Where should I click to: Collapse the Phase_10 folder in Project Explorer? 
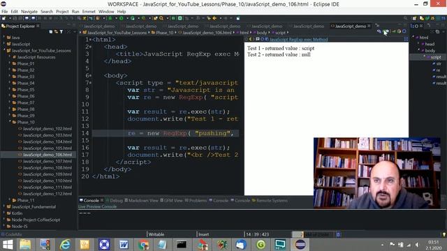(x=10, y=121)
